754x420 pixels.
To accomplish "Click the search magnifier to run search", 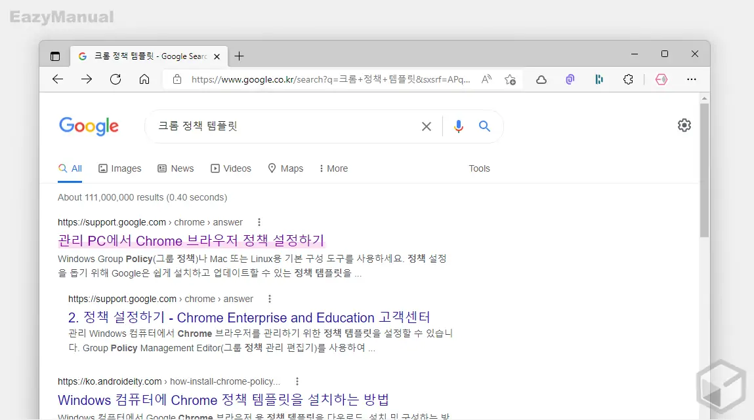I will (x=484, y=126).
